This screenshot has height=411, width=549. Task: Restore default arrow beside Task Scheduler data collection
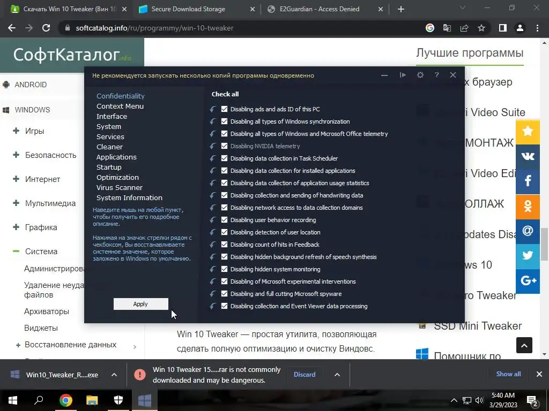(212, 158)
